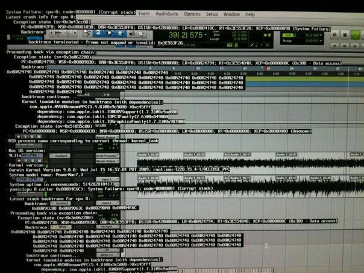Image resolution: width=364 pixels, height=273 pixels.
Task: Click the Return to Zero button
Action: coord(334,46)
